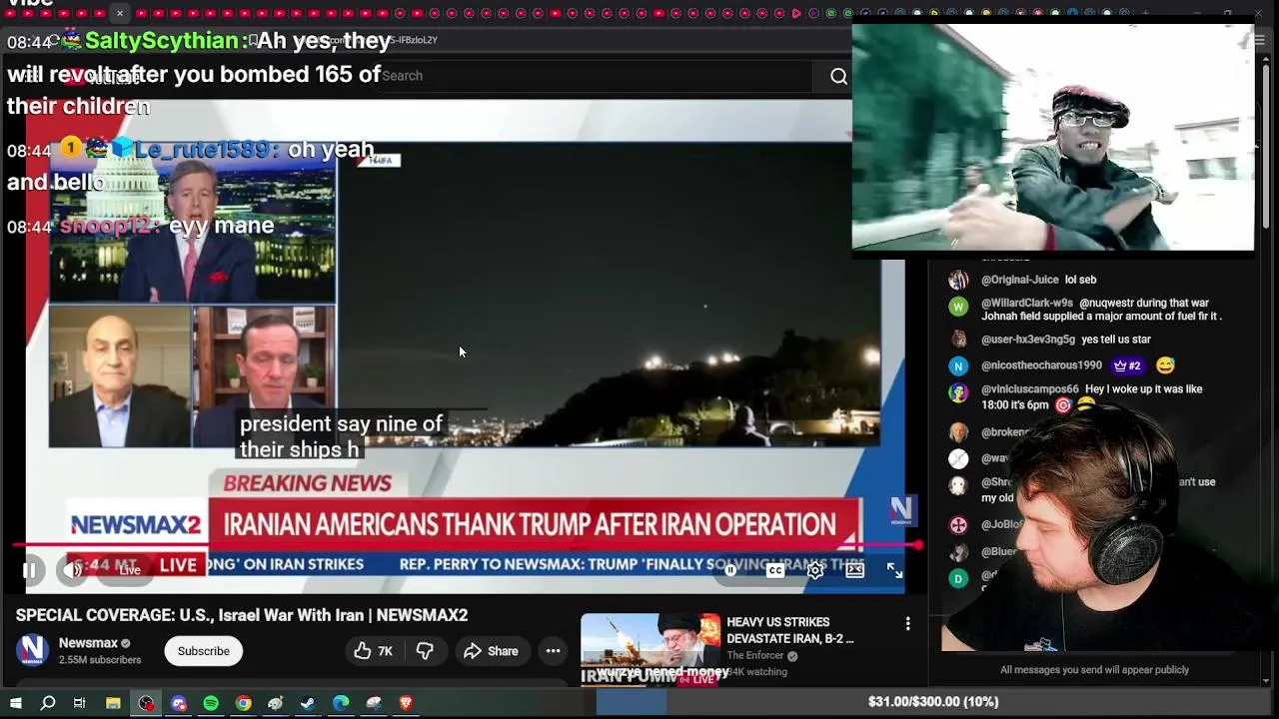Open Google Chrome from taskbar
The height and width of the screenshot is (719, 1279).
coord(243,703)
